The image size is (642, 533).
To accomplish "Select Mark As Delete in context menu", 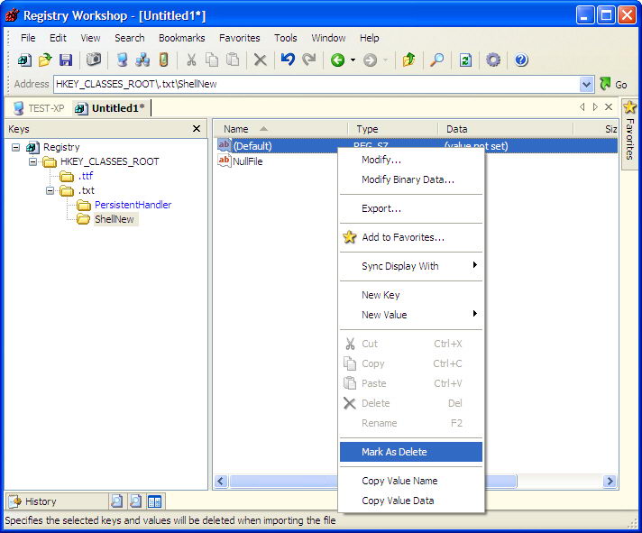I will (394, 452).
